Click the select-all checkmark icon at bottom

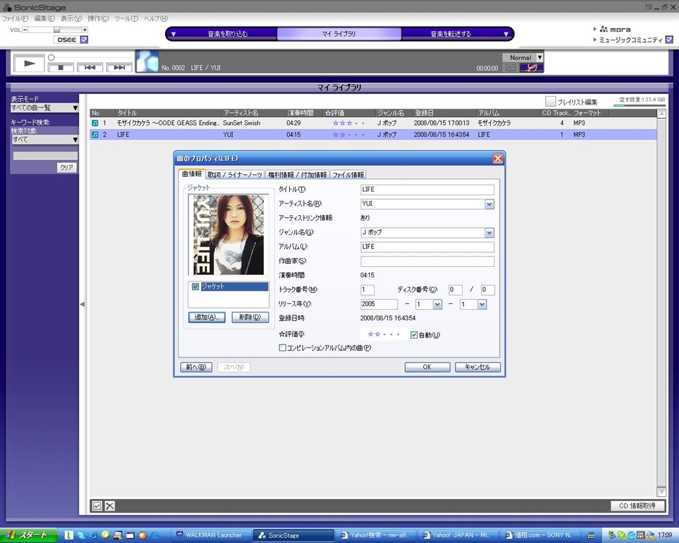coord(97,506)
